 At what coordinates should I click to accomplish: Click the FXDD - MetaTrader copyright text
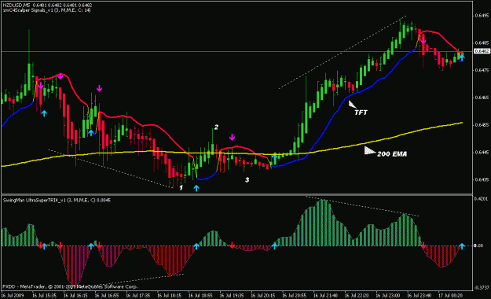pyautogui.click(x=70, y=286)
